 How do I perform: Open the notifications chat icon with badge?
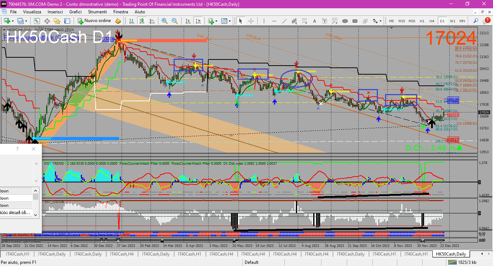[x=487, y=21]
